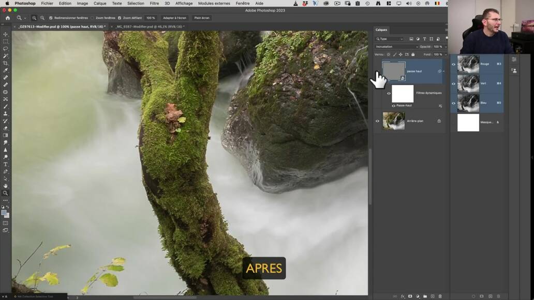This screenshot has width=534, height=300.
Task: Hide the Arrière-plan layer
Action: (377, 121)
